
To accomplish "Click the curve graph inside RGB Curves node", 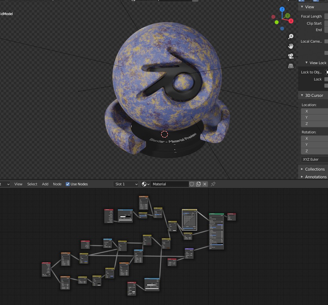I will coord(189,221).
